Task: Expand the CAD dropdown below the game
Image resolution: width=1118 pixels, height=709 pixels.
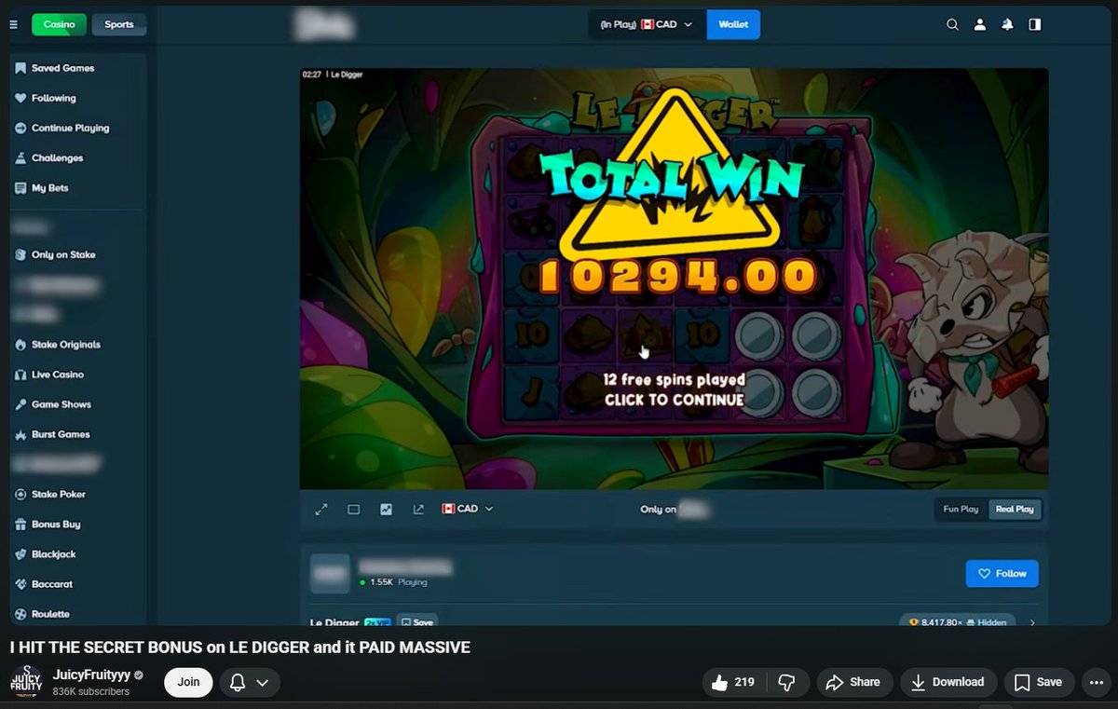Action: [467, 509]
